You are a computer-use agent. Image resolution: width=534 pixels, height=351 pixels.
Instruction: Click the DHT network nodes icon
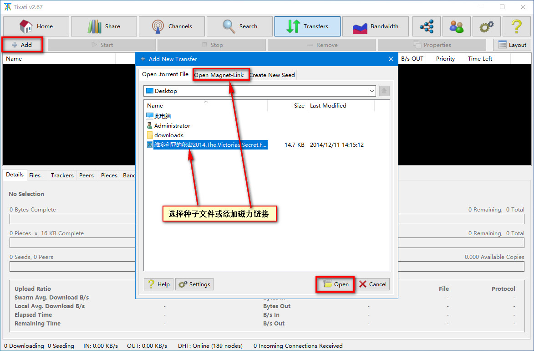click(x=427, y=26)
